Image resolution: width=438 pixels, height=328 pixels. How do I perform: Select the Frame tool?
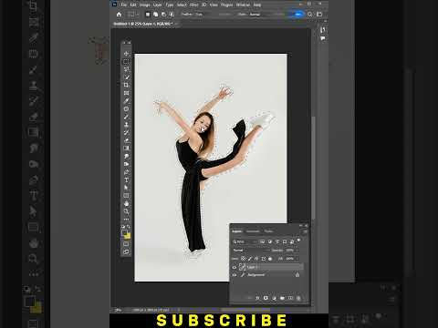pyautogui.click(x=126, y=93)
